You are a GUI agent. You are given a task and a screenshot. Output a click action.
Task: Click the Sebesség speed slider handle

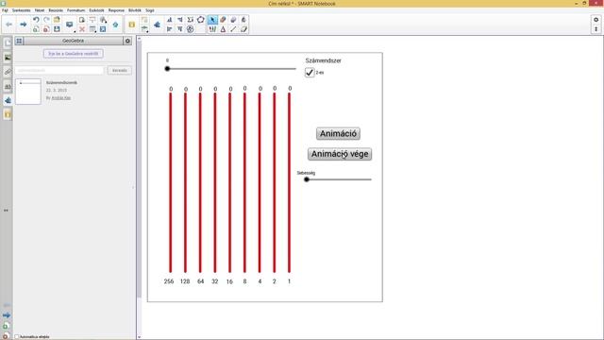(x=307, y=179)
